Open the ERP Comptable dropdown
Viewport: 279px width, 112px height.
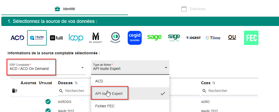click(82, 68)
